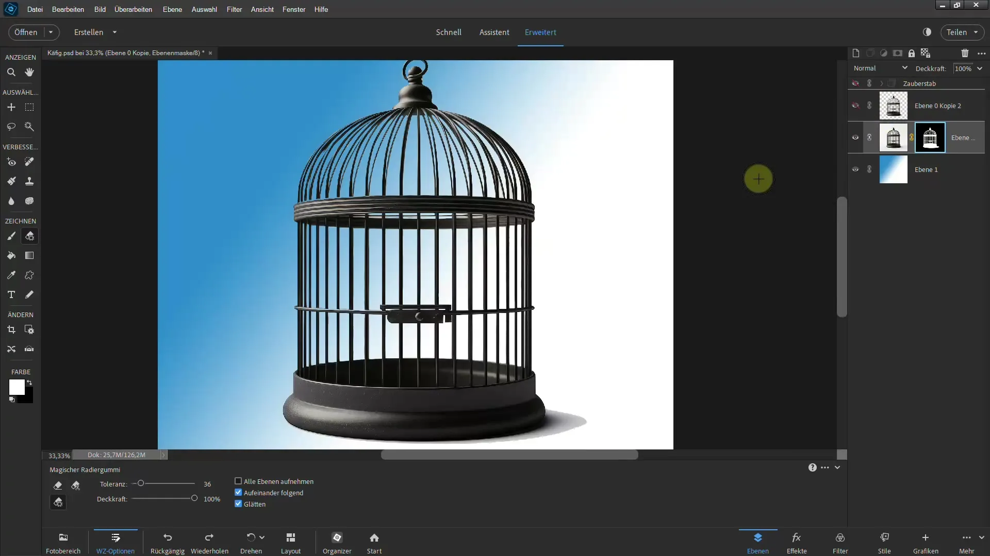The width and height of the screenshot is (990, 556).
Task: Expand the Zauberstab layer group
Action: (x=882, y=83)
